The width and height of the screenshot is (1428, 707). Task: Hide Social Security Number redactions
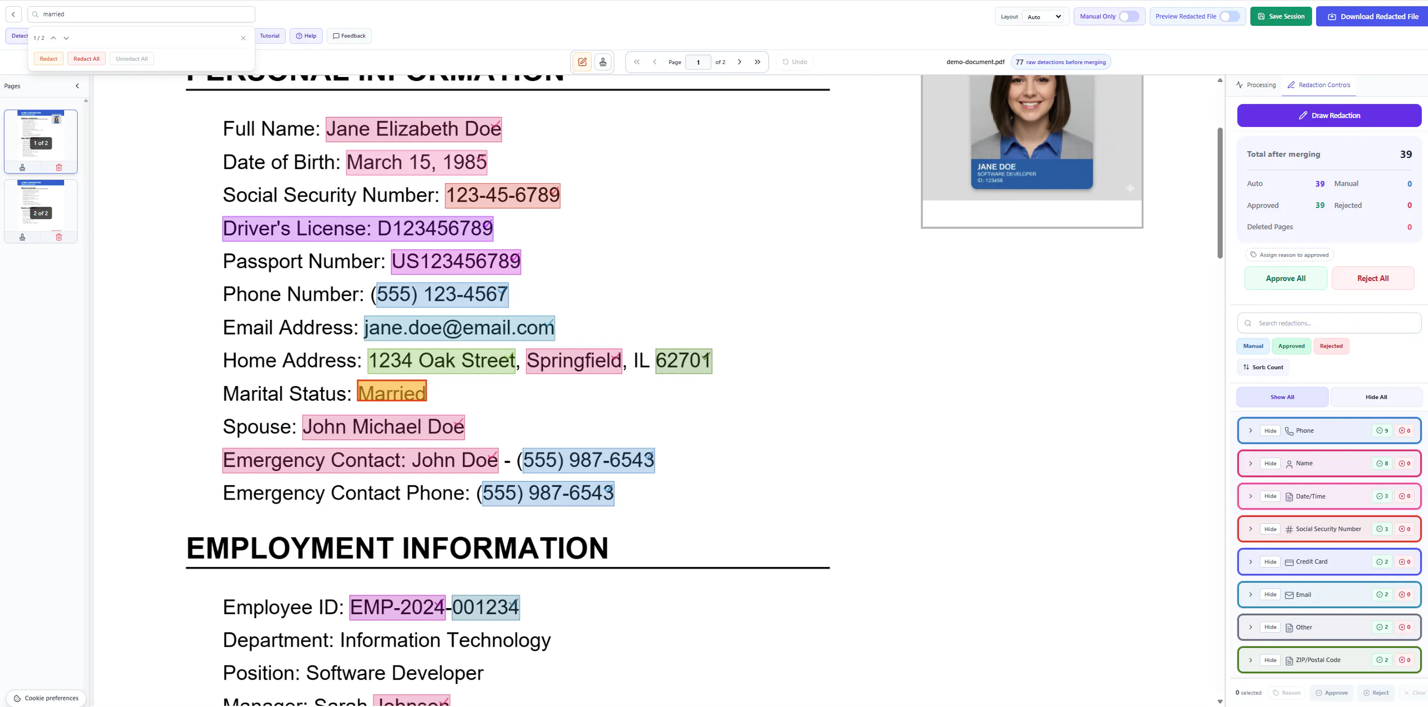1271,529
